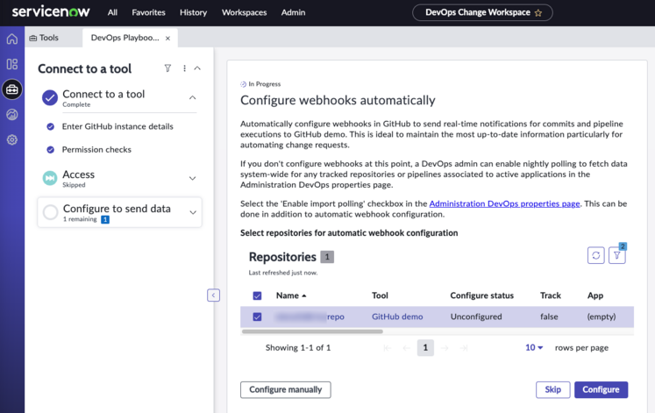Image resolution: width=655 pixels, height=413 pixels.
Task: Open the repo name link
Action: (310, 317)
